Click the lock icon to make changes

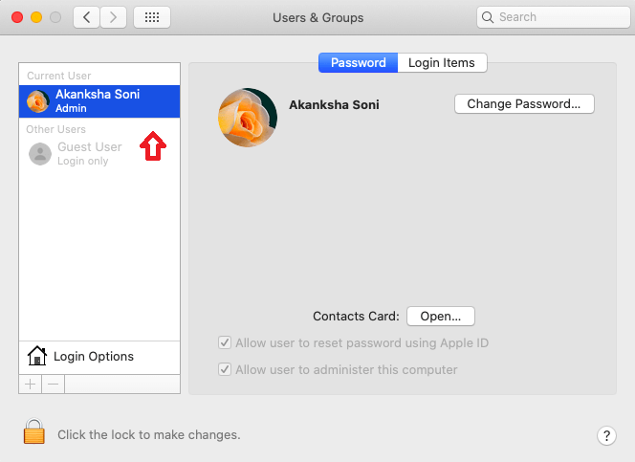34,433
